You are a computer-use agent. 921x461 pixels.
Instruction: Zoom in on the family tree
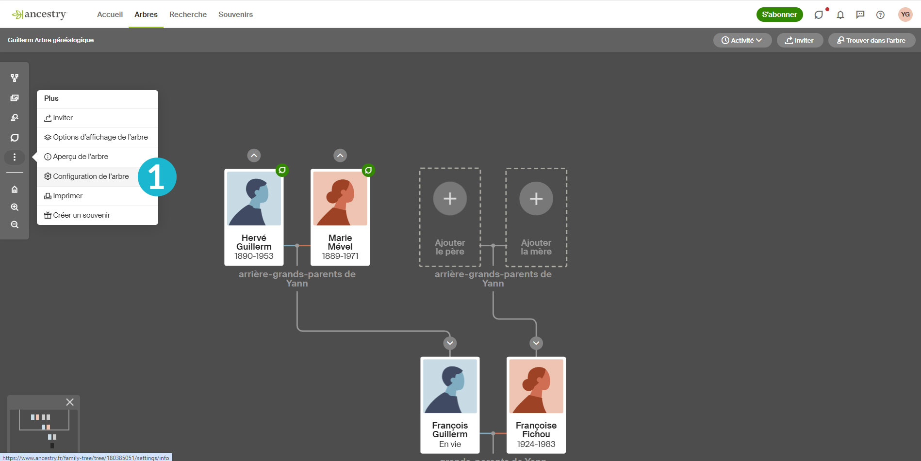[15, 207]
